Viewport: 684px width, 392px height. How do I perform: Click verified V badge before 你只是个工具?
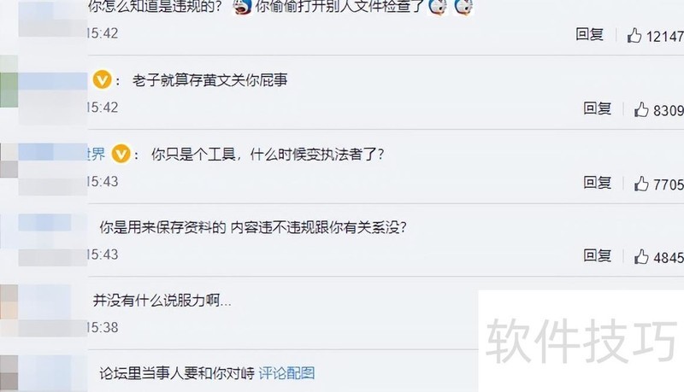[x=121, y=154]
